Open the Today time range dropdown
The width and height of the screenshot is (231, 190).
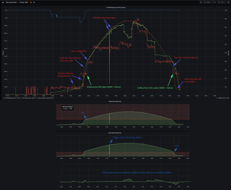[210, 2]
